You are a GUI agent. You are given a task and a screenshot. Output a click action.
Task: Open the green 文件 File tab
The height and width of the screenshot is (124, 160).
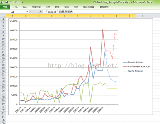coord(5,7)
